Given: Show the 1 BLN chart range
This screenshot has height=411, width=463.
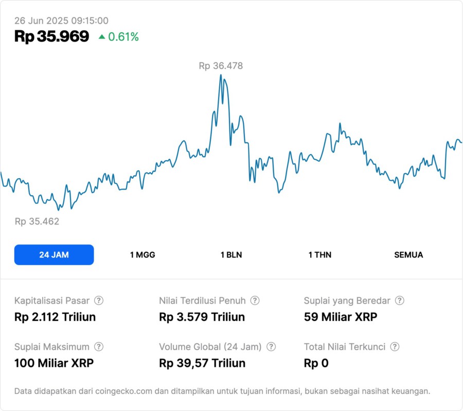Looking at the screenshot, I should click(231, 255).
